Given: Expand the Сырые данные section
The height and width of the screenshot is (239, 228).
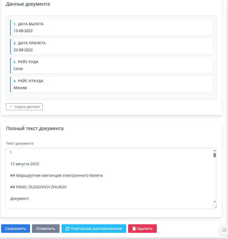Looking at the screenshot, I should pyautogui.click(x=24, y=107).
